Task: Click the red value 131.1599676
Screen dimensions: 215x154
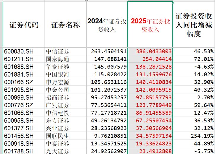Action: coord(154,74)
